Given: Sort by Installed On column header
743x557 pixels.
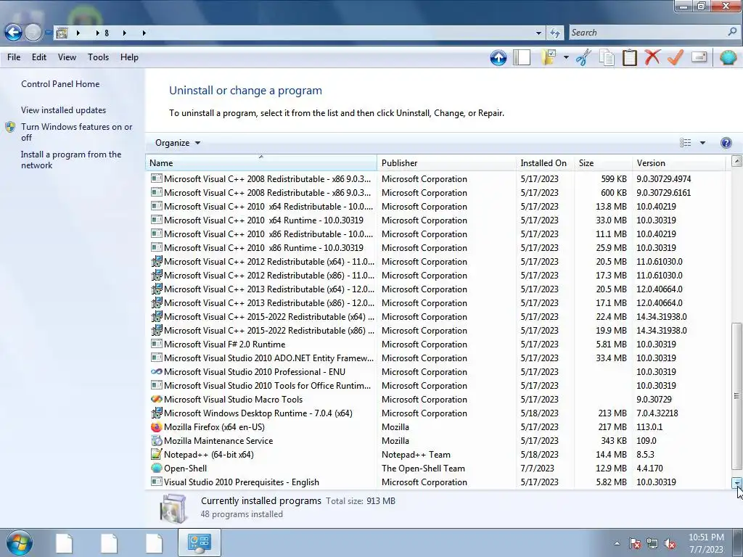Looking at the screenshot, I should click(545, 163).
